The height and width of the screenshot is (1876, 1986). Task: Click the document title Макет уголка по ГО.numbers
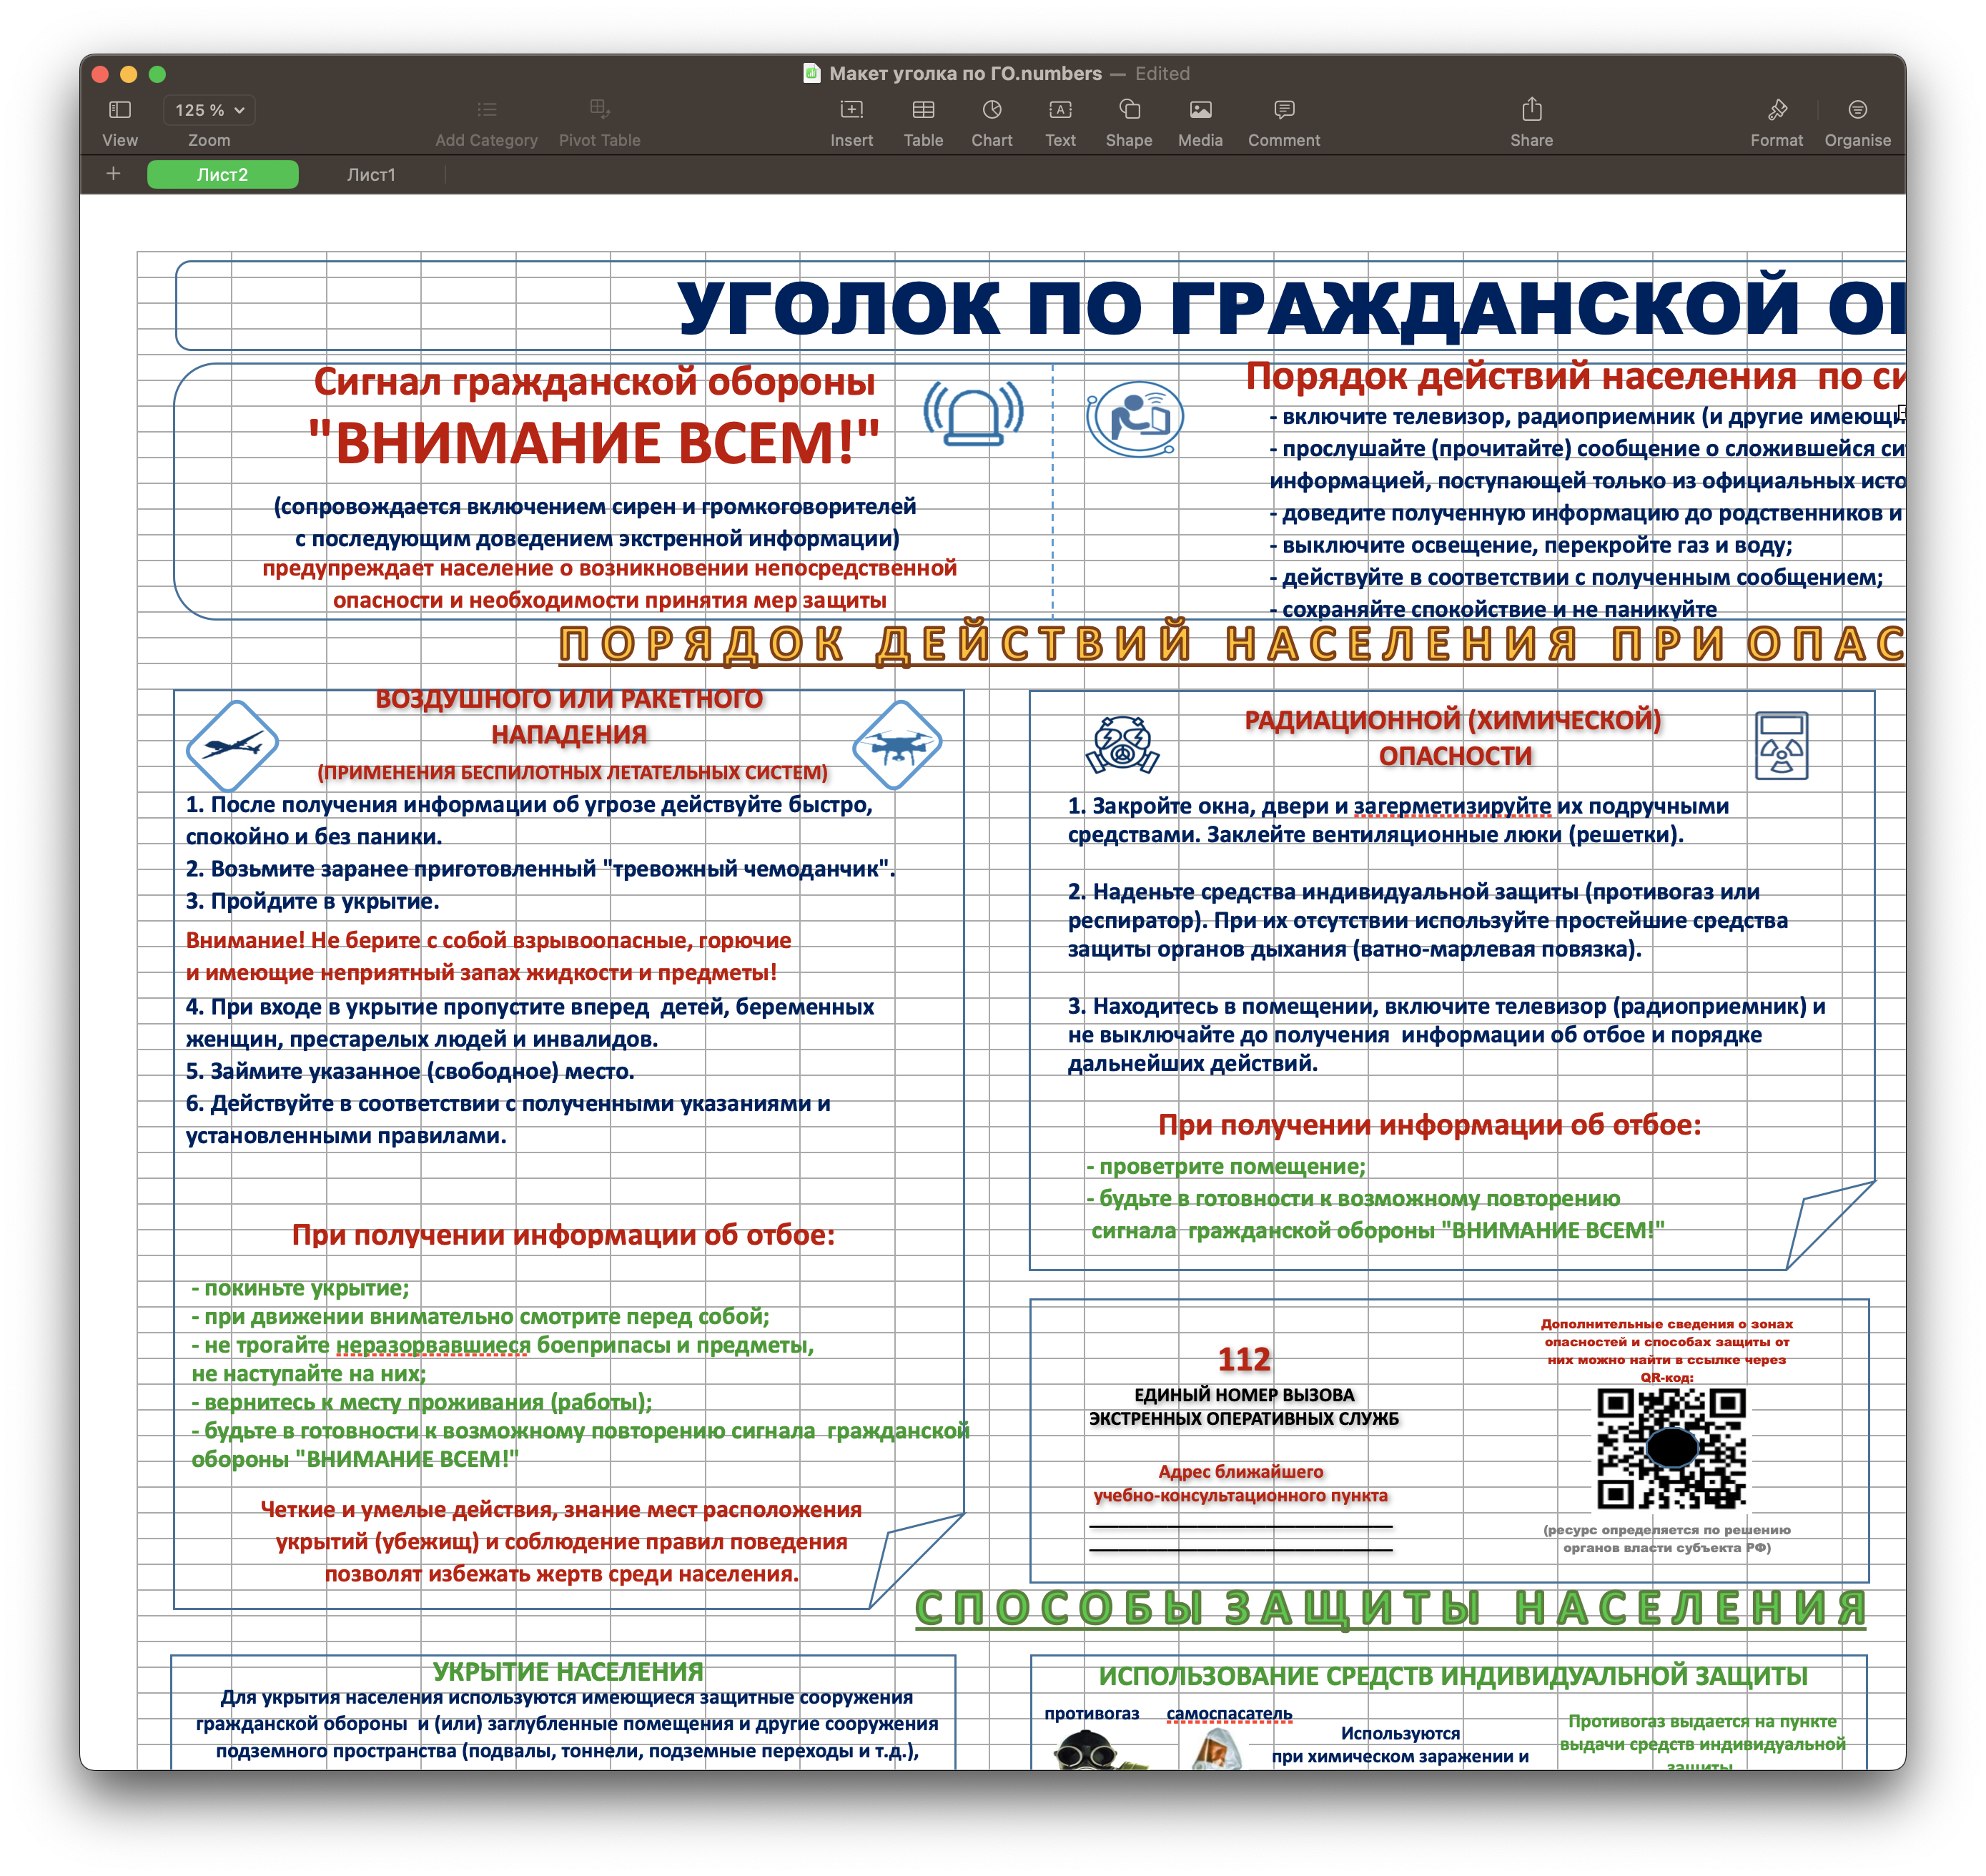965,73
